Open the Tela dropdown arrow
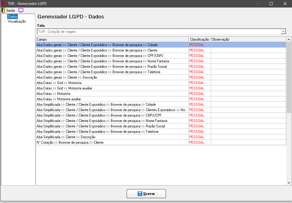 tap(283, 32)
